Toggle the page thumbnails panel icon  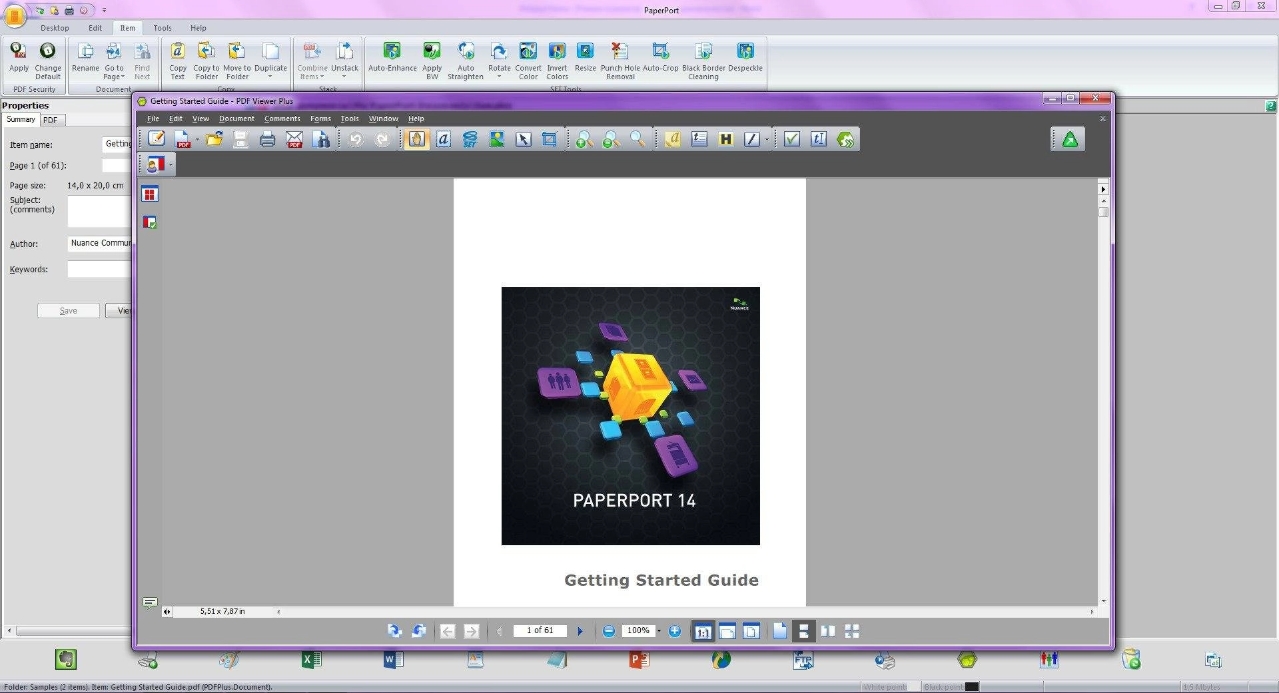[x=150, y=194]
